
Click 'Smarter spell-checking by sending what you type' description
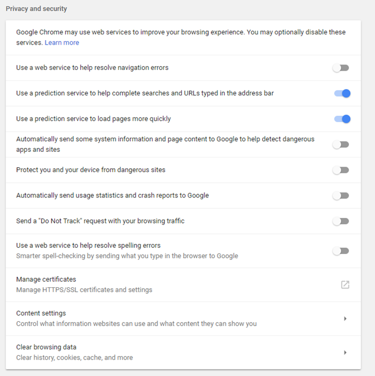pos(127,256)
